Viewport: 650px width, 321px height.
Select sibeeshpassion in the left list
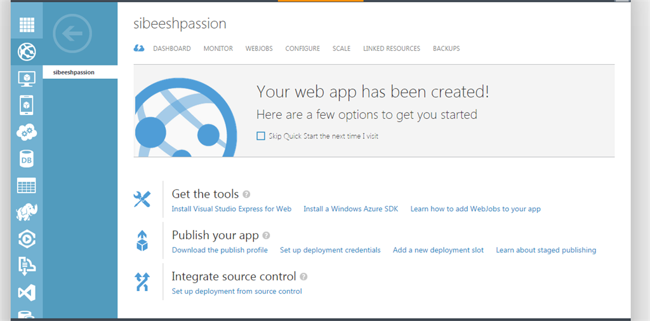[x=74, y=72]
